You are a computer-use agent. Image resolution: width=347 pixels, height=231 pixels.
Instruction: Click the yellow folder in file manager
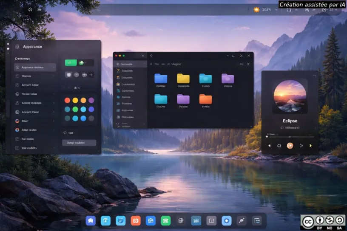[183, 79]
